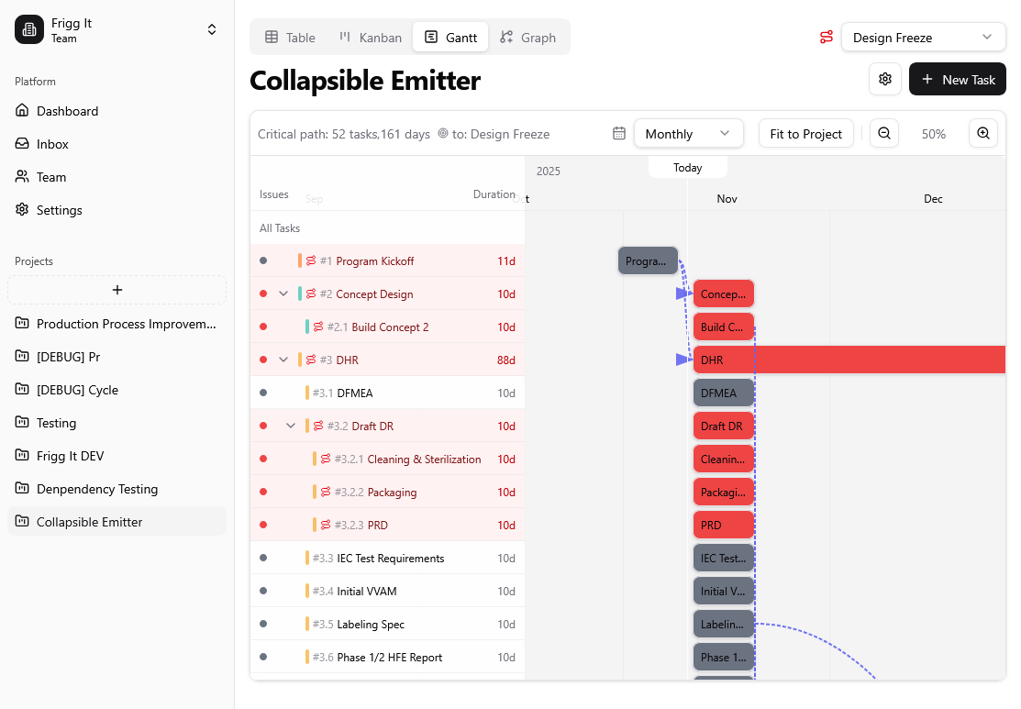Add a new project with plus button

117,290
